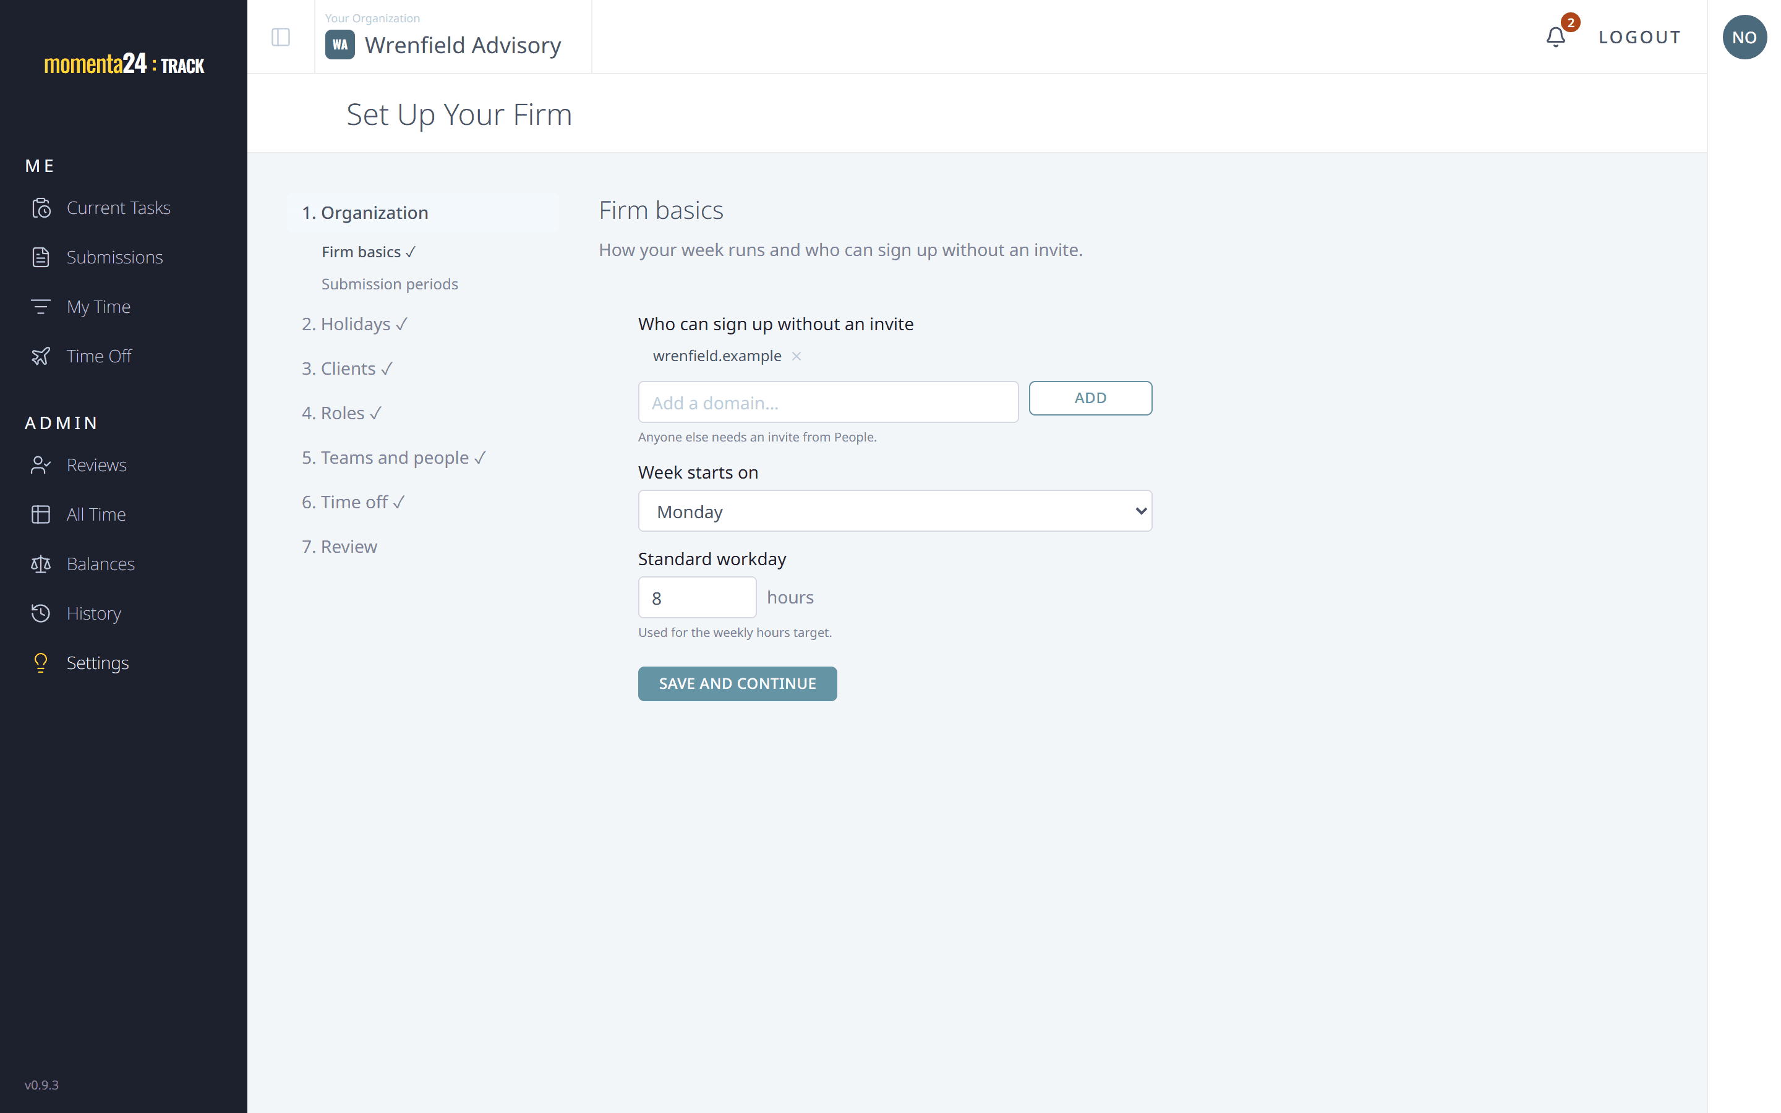This screenshot has height=1113, width=1781.
Task: Click the ADD domain button
Action: (x=1090, y=398)
